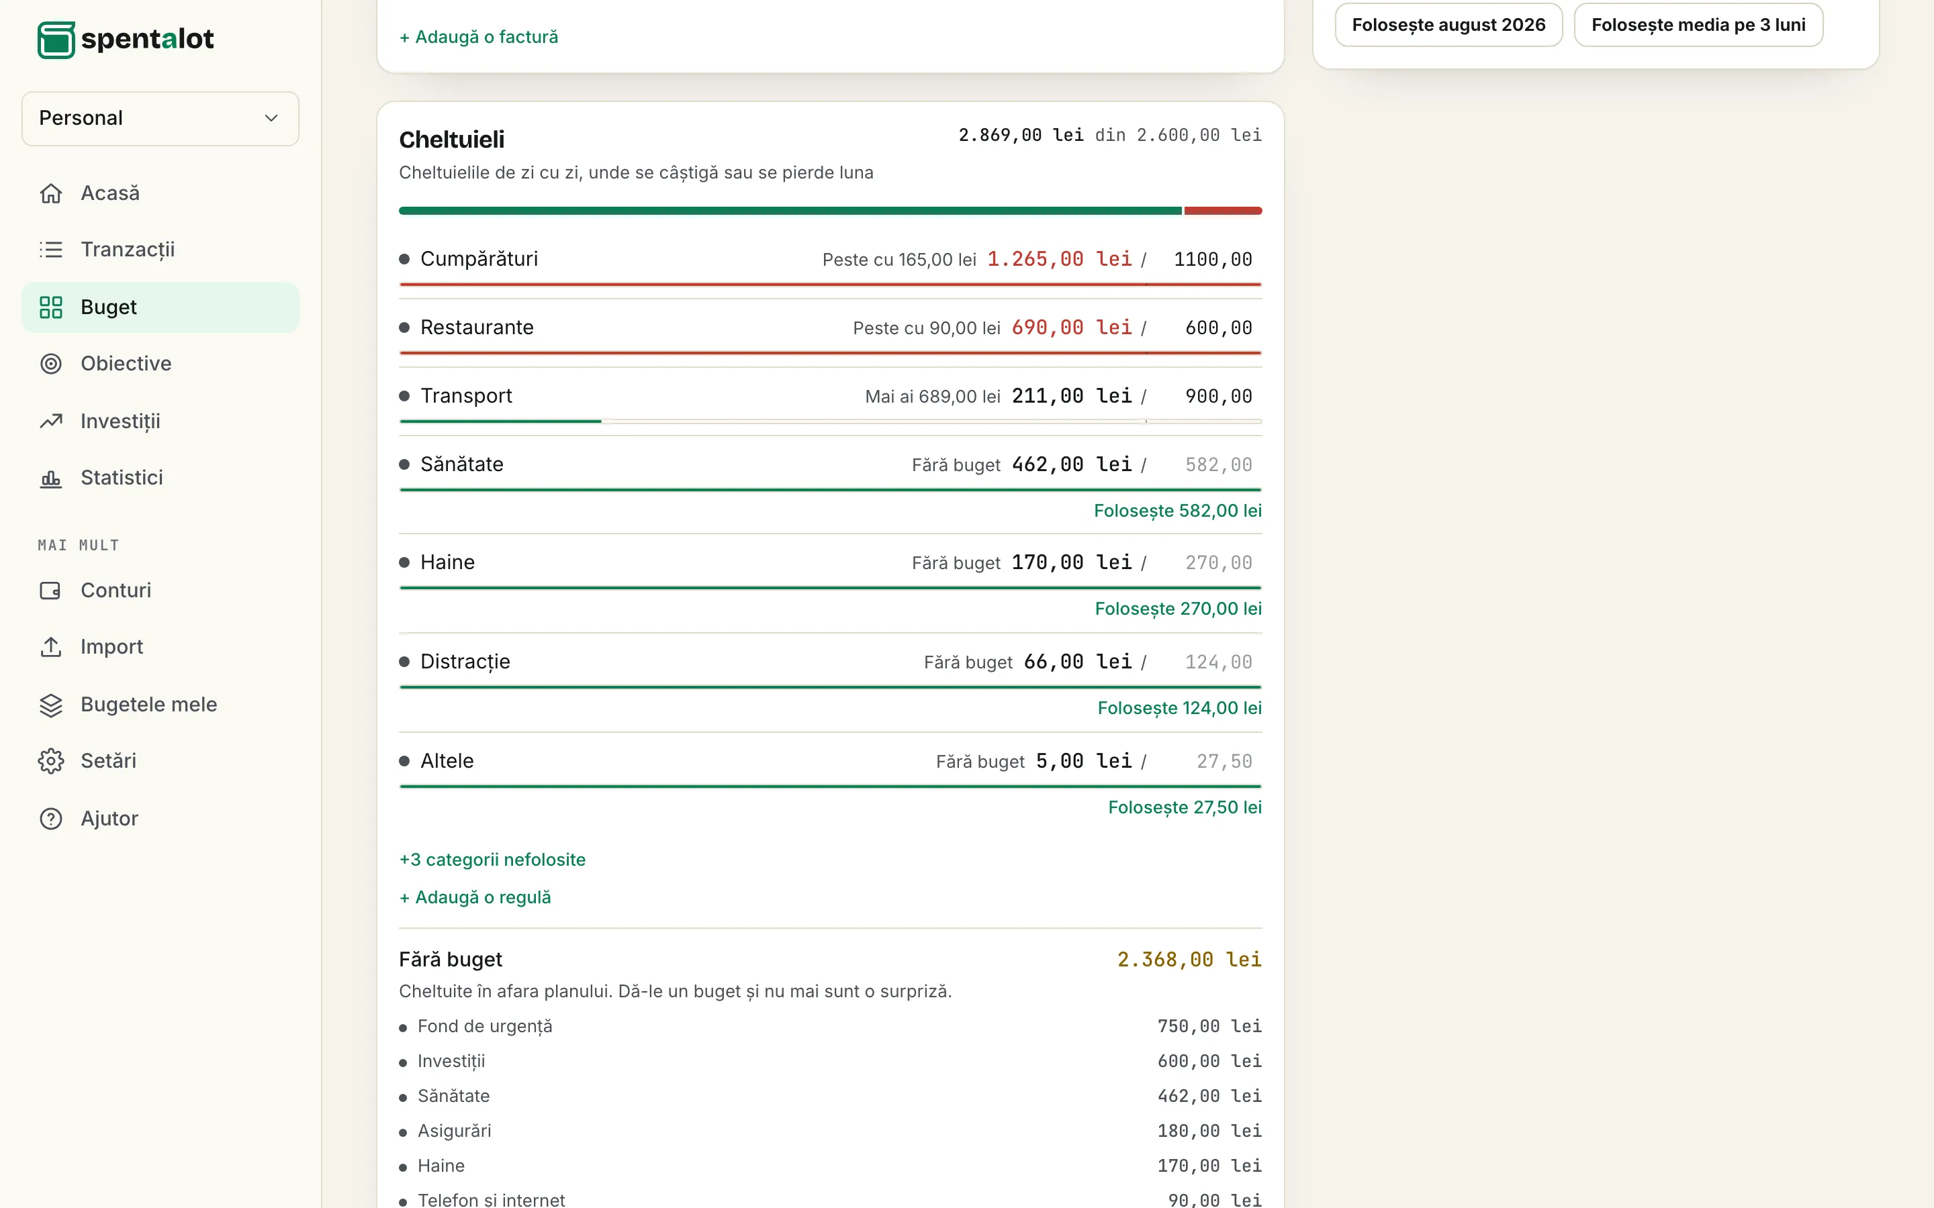Image resolution: width=1934 pixels, height=1208 pixels.
Task: Click the spentalot logo icon
Action: pyautogui.click(x=56, y=39)
